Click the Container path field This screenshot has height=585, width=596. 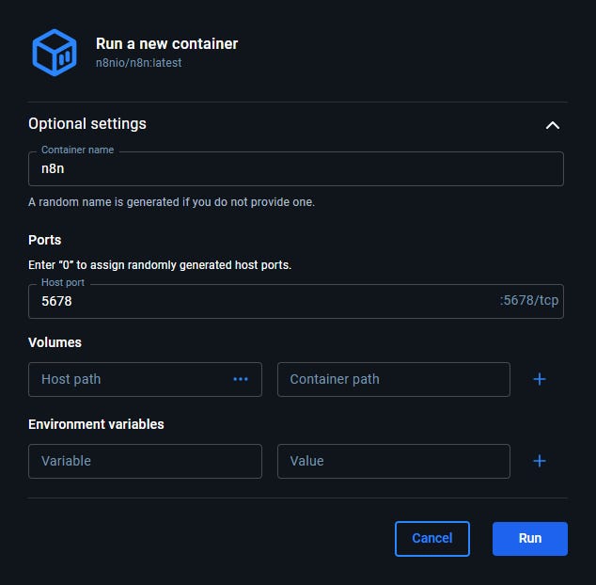pos(393,379)
